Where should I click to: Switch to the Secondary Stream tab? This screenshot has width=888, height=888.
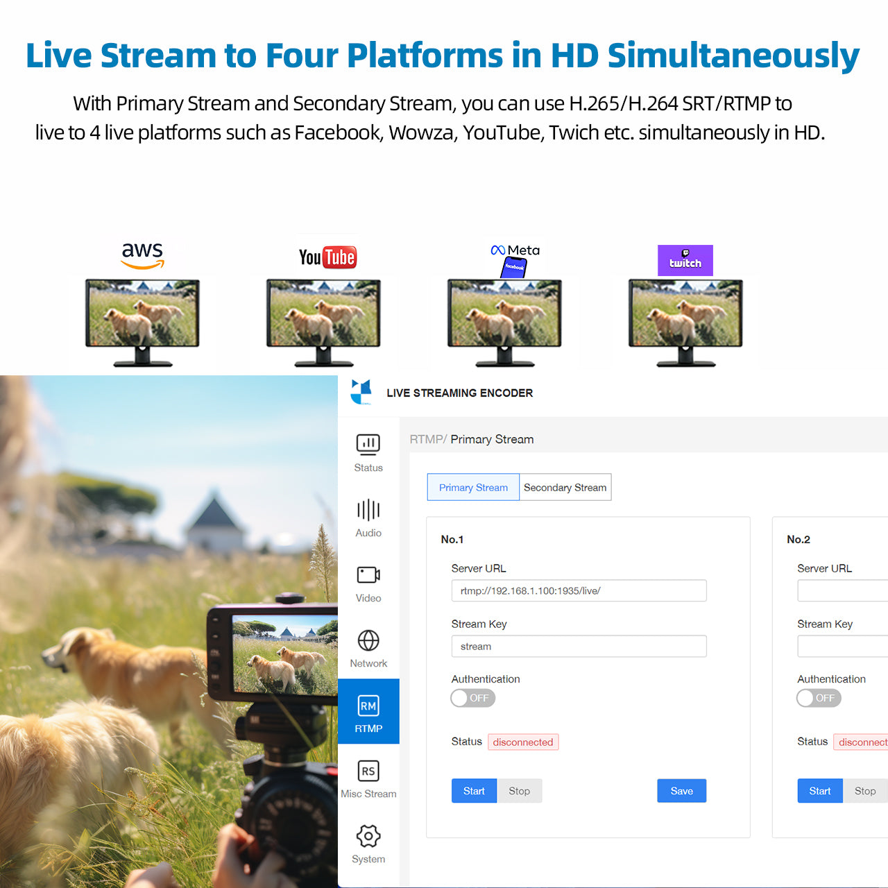click(565, 487)
